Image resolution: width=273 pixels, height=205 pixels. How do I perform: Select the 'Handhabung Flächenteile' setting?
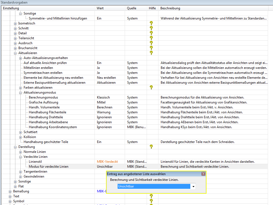tap(48, 112)
